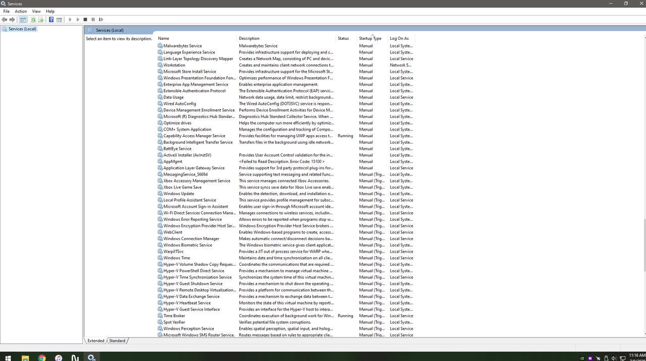Open the Help menu
Image resolution: width=646 pixels, height=361 pixels.
click(50, 11)
